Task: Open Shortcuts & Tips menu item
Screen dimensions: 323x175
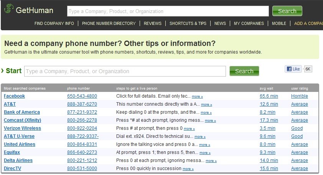Action: tap(188, 23)
